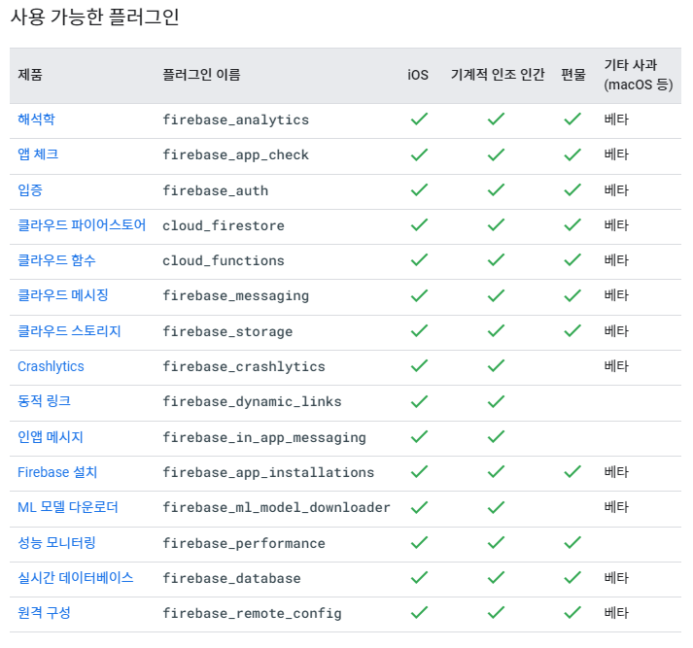Click iOS checkmark in firebase_crashlytics row
This screenshot has height=648, width=693.
pos(419,365)
